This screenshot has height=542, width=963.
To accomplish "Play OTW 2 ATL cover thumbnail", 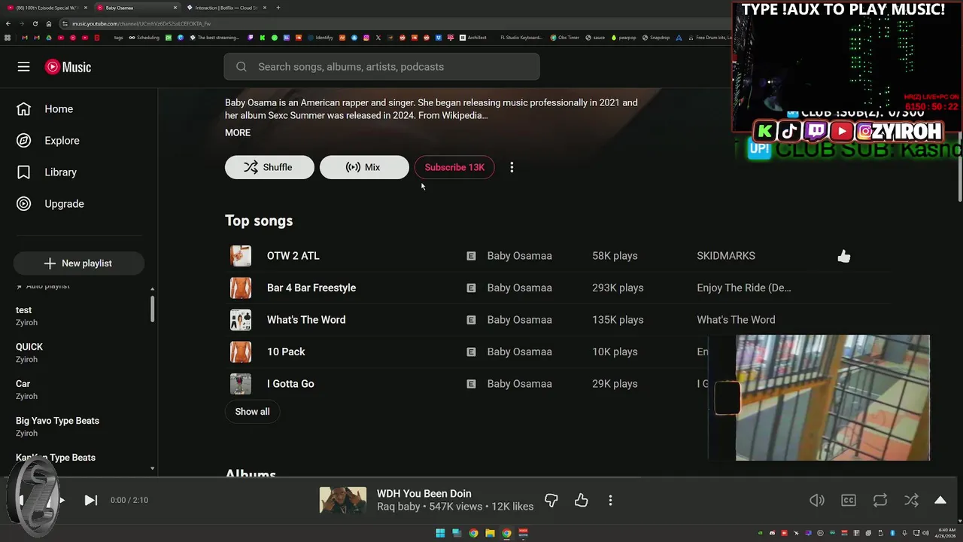I will pos(241,256).
